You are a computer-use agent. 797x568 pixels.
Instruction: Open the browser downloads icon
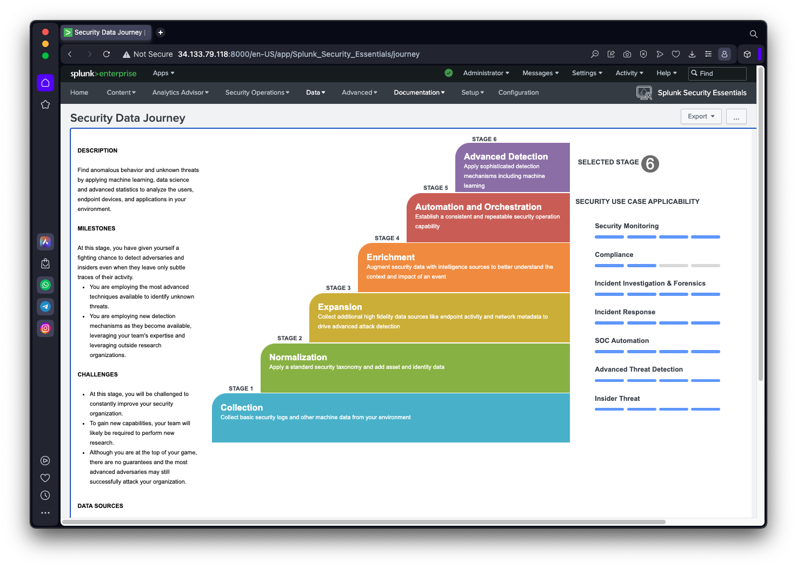click(x=692, y=54)
